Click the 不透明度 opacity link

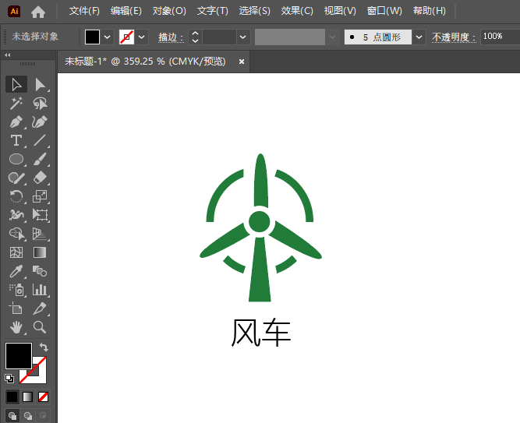point(454,37)
